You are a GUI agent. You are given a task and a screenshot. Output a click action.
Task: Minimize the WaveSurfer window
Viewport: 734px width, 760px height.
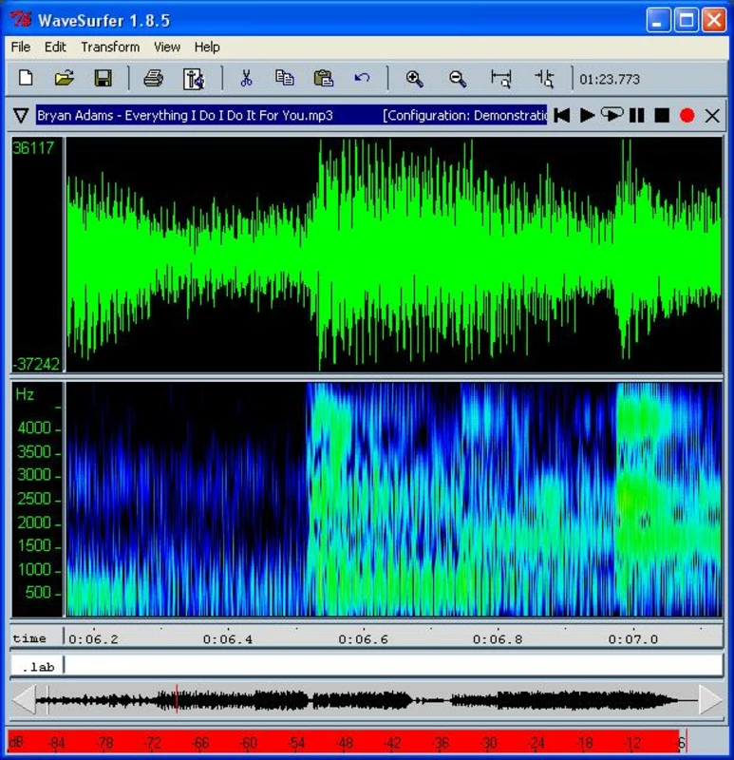pos(658,20)
